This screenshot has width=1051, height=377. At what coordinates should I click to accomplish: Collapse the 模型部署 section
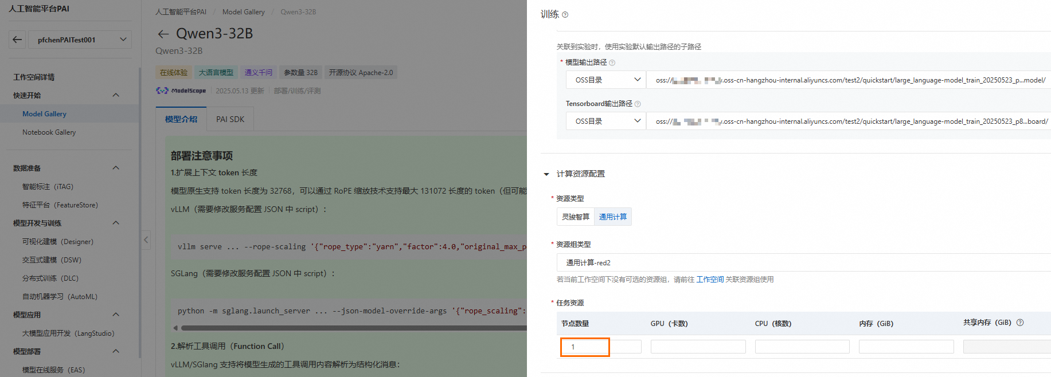point(116,351)
